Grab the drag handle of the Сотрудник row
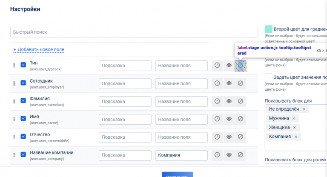The width and height of the screenshot is (327, 177). point(14,83)
